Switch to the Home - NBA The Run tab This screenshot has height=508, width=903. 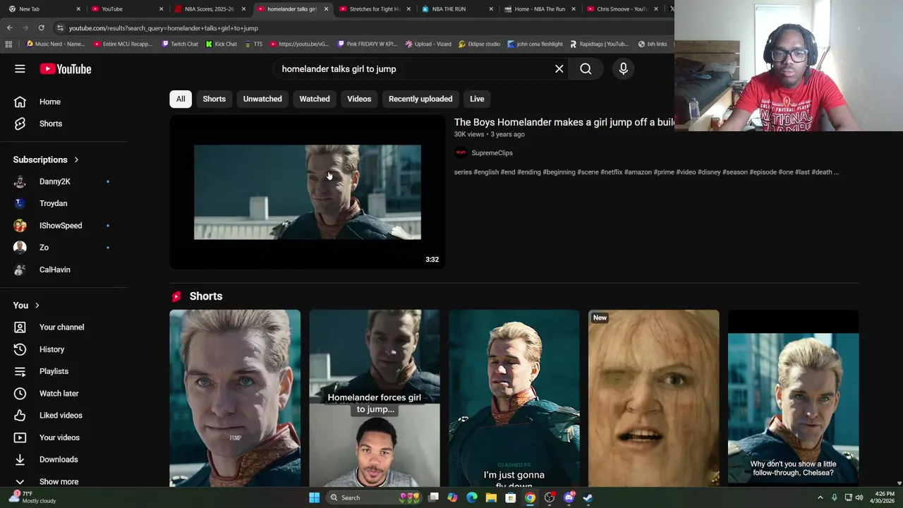pos(540,9)
